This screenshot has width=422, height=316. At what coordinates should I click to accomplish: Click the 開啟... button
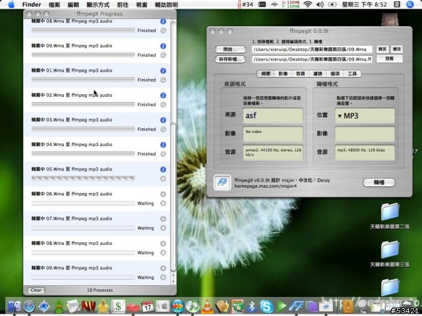coord(230,49)
